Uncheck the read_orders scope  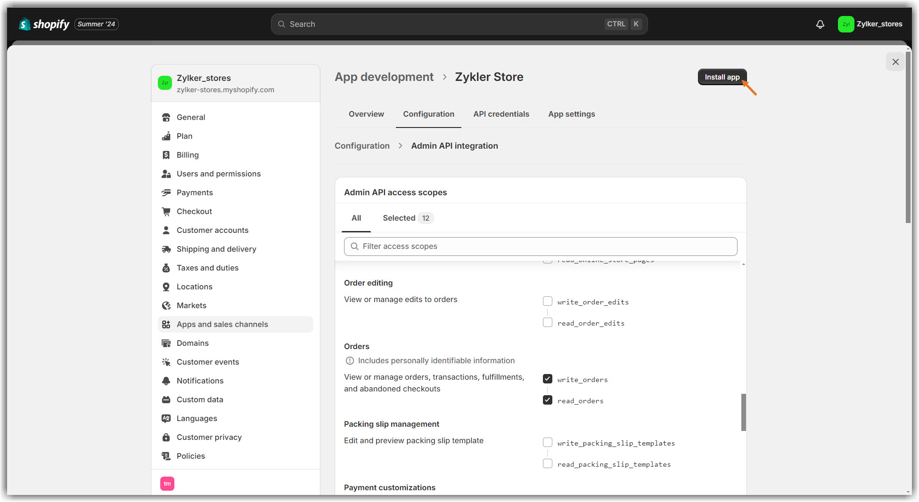pos(547,400)
